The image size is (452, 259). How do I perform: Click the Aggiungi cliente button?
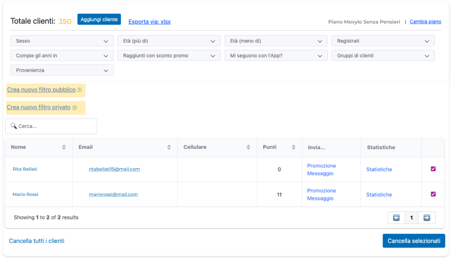point(99,20)
